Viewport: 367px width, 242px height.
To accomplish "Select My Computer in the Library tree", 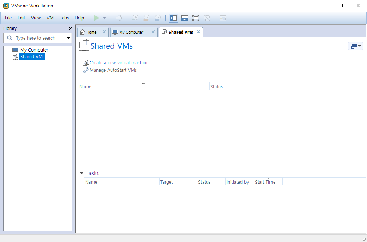I will click(x=34, y=50).
